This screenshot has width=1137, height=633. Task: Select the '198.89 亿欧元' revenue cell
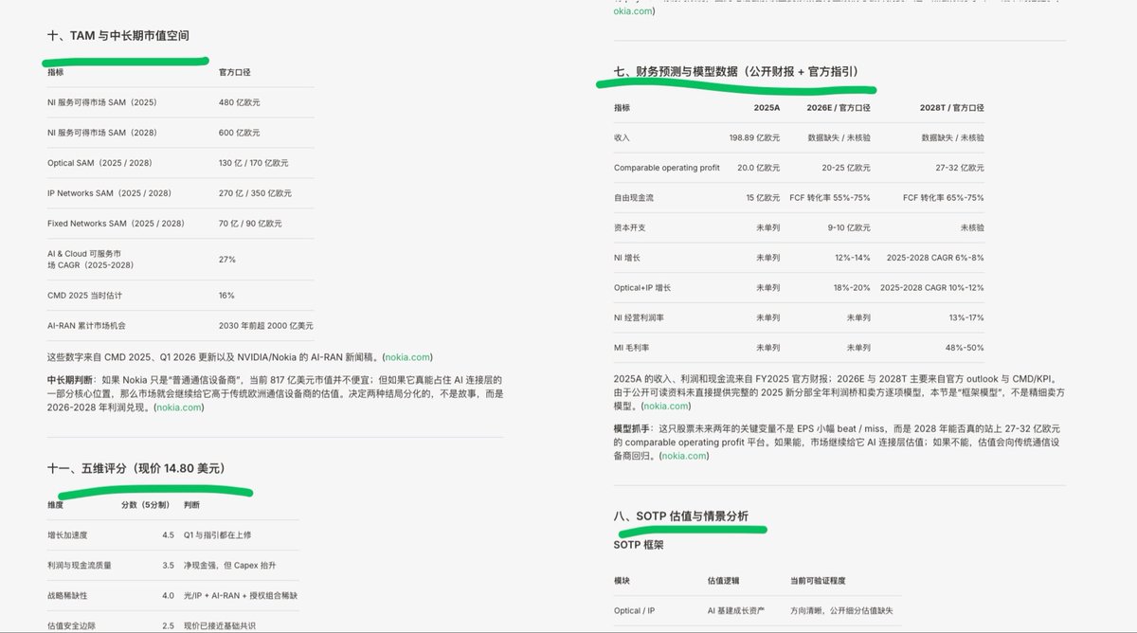pos(753,137)
